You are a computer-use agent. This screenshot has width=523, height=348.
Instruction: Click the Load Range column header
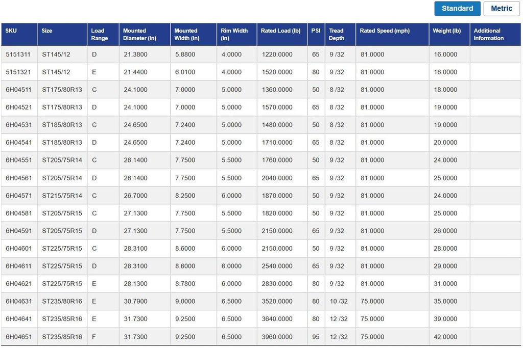click(103, 34)
